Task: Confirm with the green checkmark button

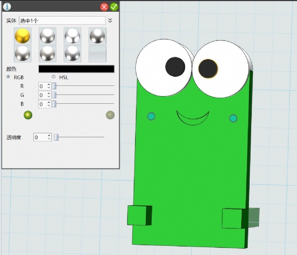Action: pos(114,7)
